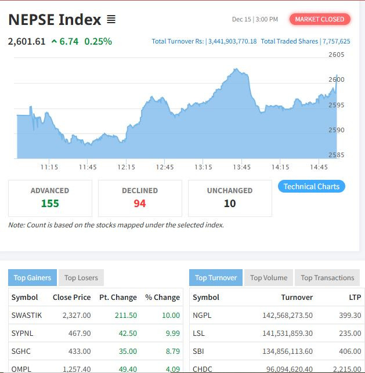The image size is (365, 373).
Task: Click the SWASTIK stock symbol
Action: (26, 315)
